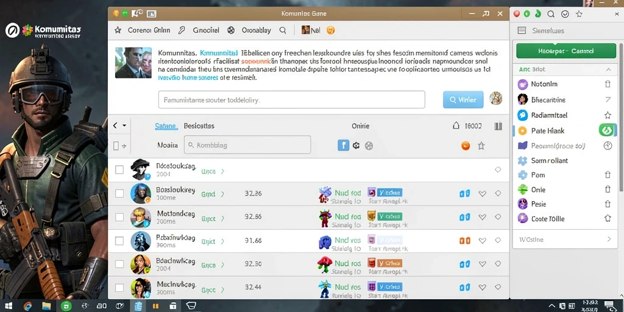624x312 pixels.
Task: Click the paperclip icon before Gnooitel
Action: click(x=182, y=30)
